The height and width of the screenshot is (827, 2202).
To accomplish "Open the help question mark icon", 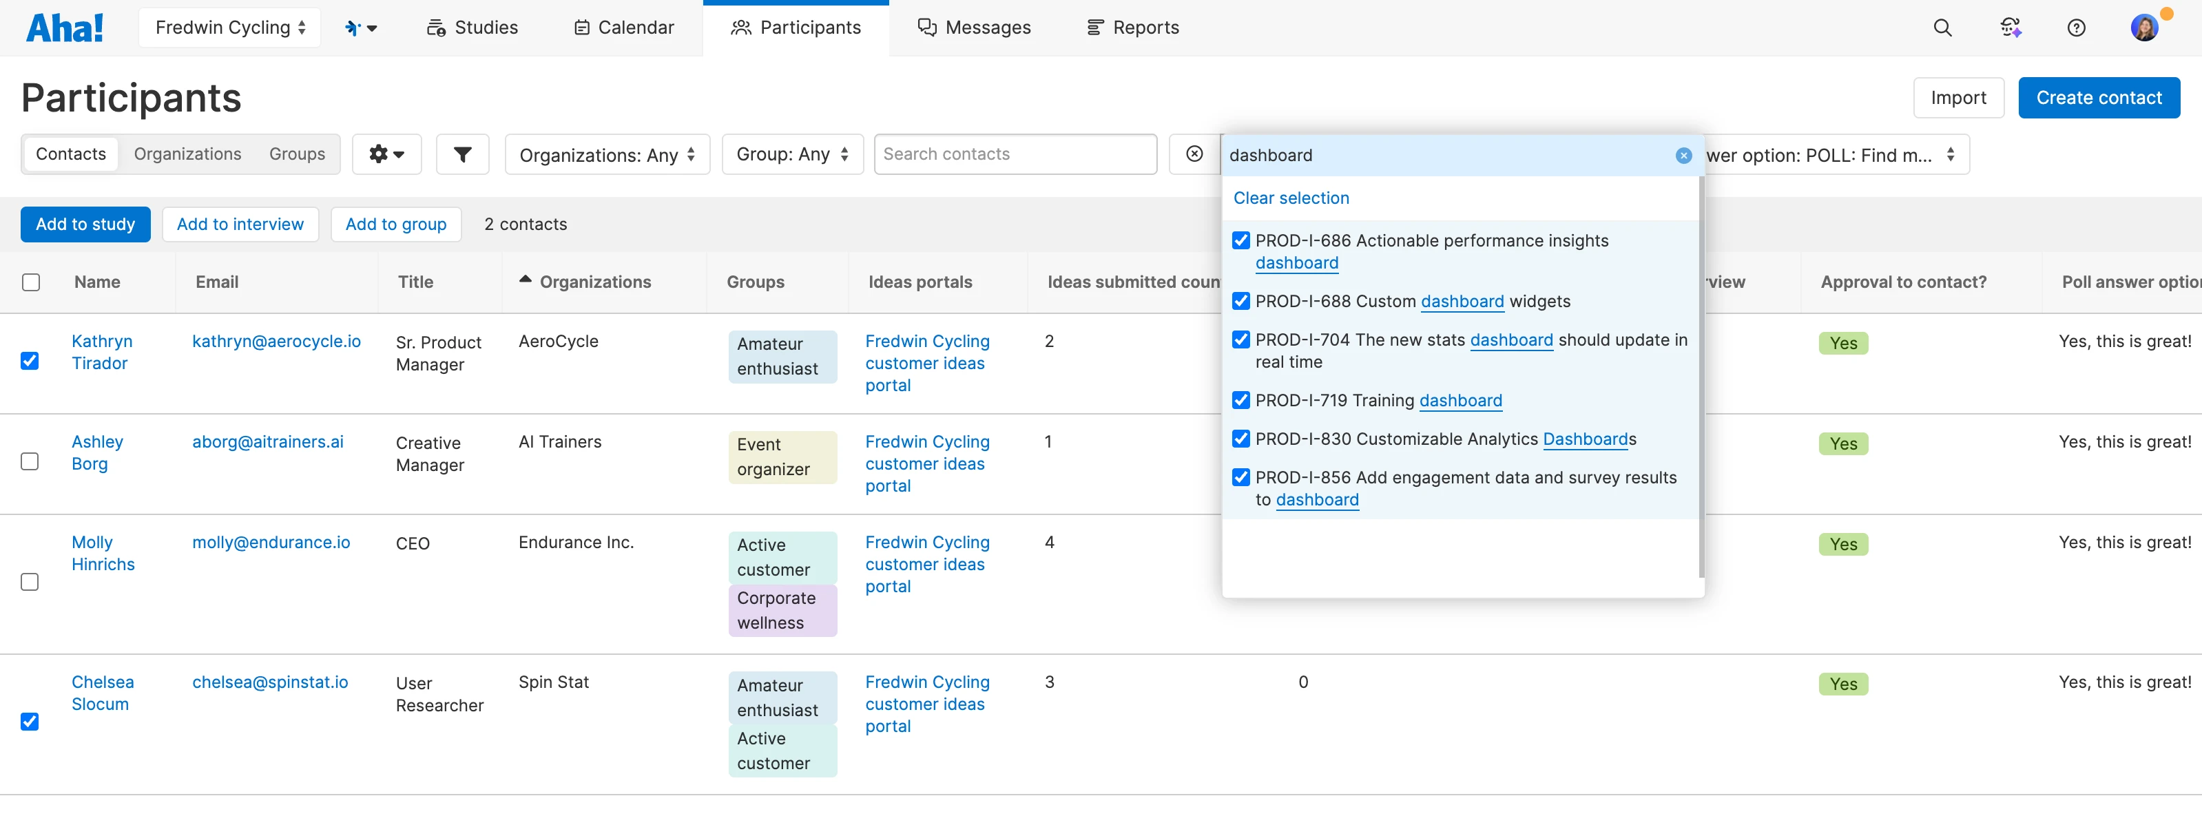I will pos(2077,28).
